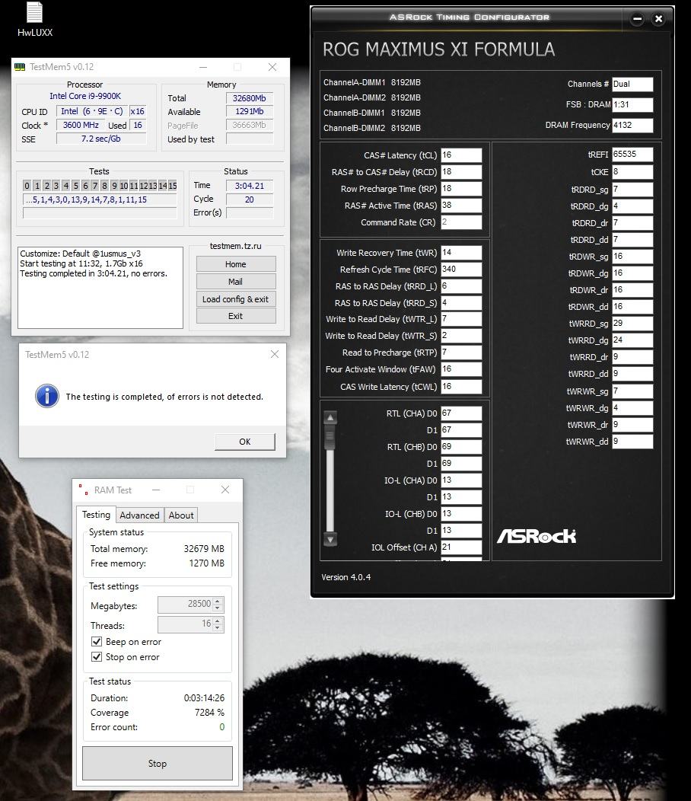Click the Row Precharge Time (tRP) field
The height and width of the screenshot is (801, 691).
pyautogui.click(x=461, y=189)
